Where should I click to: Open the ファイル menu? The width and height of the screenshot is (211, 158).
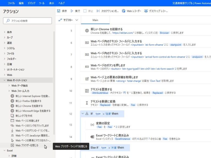[x=11, y=3]
